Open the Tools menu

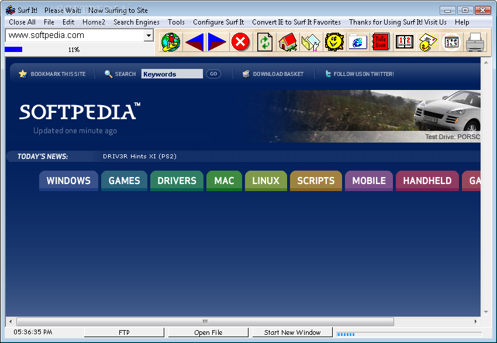(176, 22)
